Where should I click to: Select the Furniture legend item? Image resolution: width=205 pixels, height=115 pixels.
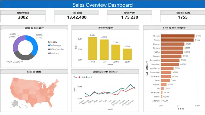click(53, 53)
